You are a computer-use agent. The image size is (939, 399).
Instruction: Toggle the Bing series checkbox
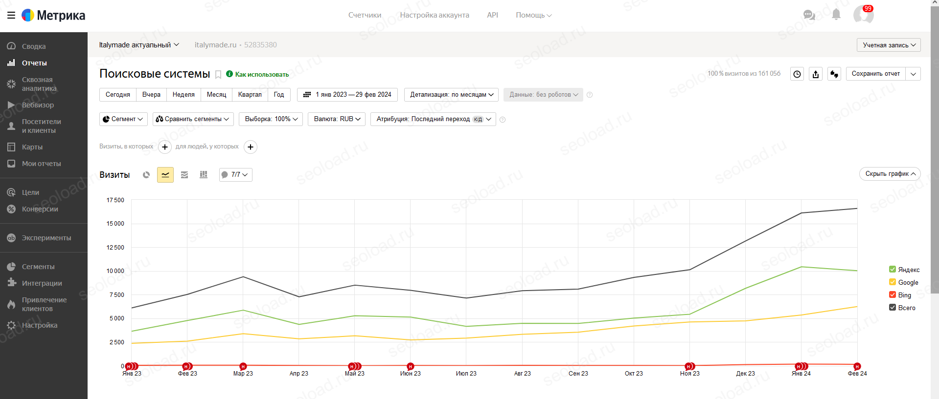click(x=893, y=294)
